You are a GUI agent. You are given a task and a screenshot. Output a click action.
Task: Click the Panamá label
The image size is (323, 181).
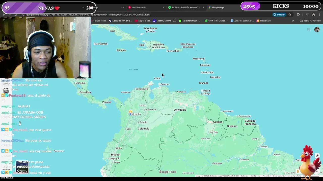(107, 102)
